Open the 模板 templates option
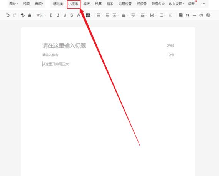The image size is (219, 176). [86, 4]
